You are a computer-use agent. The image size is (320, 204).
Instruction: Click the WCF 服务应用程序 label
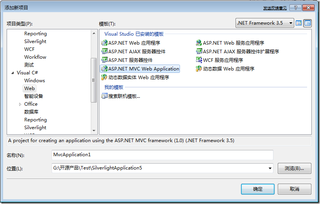click(223, 60)
